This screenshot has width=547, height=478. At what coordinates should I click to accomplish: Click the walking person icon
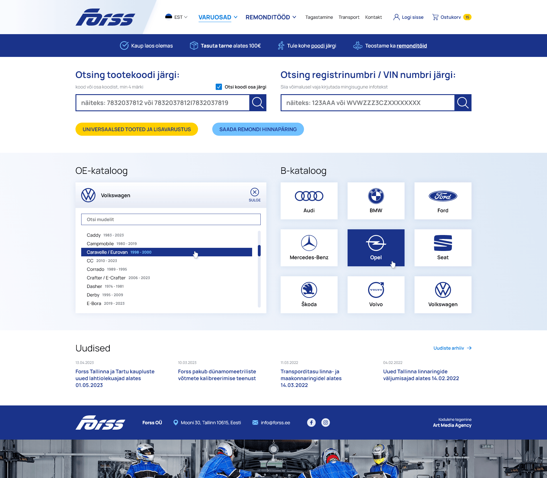tap(281, 46)
